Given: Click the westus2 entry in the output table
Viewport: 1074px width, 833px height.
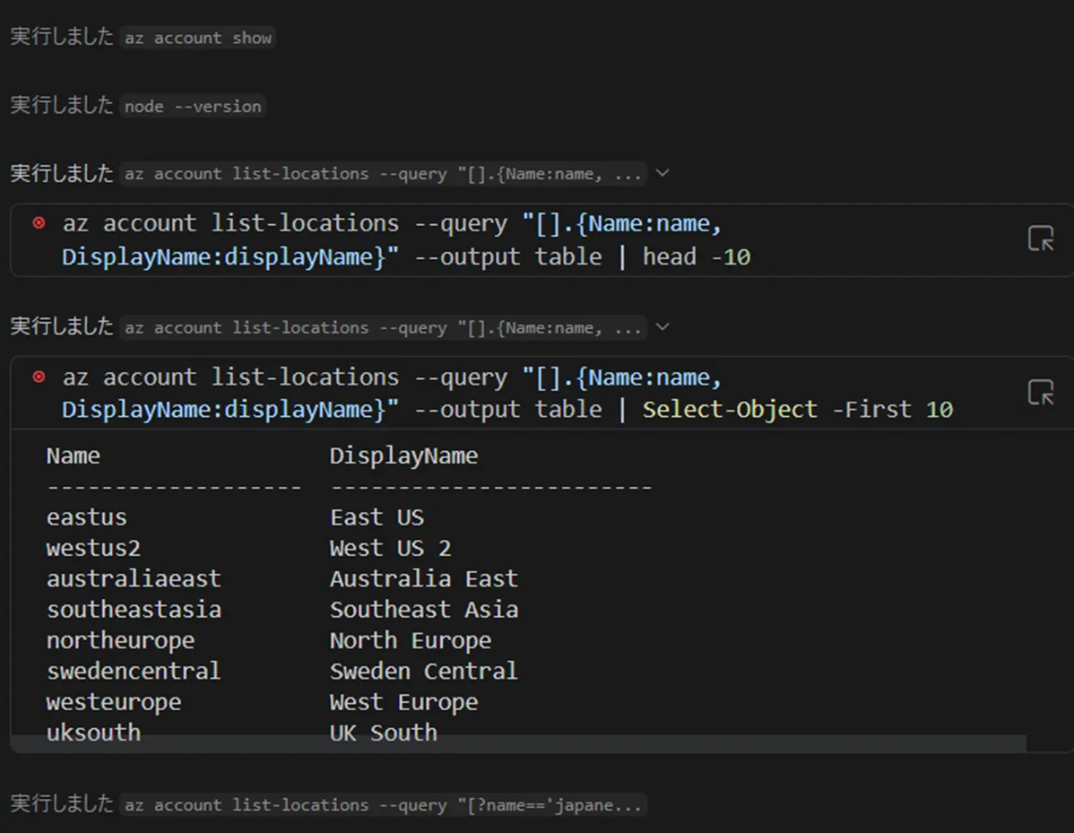Looking at the screenshot, I should (x=93, y=547).
